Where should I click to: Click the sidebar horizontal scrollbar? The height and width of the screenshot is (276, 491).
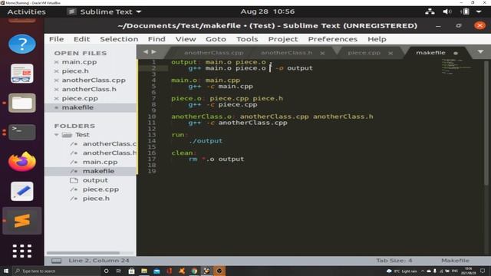click(x=83, y=253)
